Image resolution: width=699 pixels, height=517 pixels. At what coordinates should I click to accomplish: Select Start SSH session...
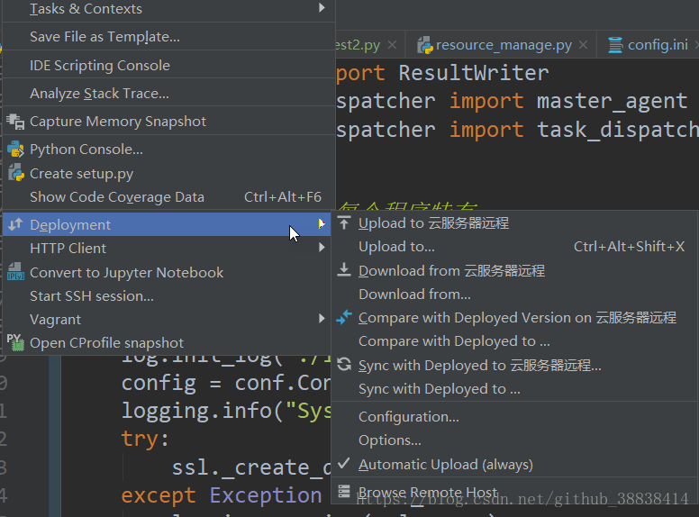[168, 296]
